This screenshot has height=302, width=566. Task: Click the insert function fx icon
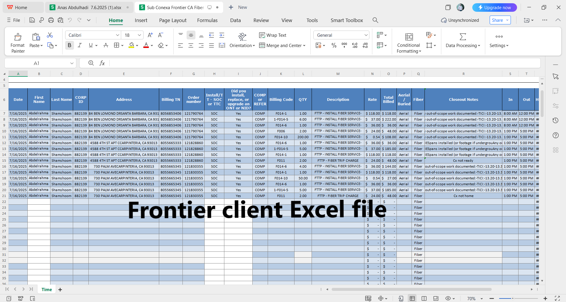(102, 63)
